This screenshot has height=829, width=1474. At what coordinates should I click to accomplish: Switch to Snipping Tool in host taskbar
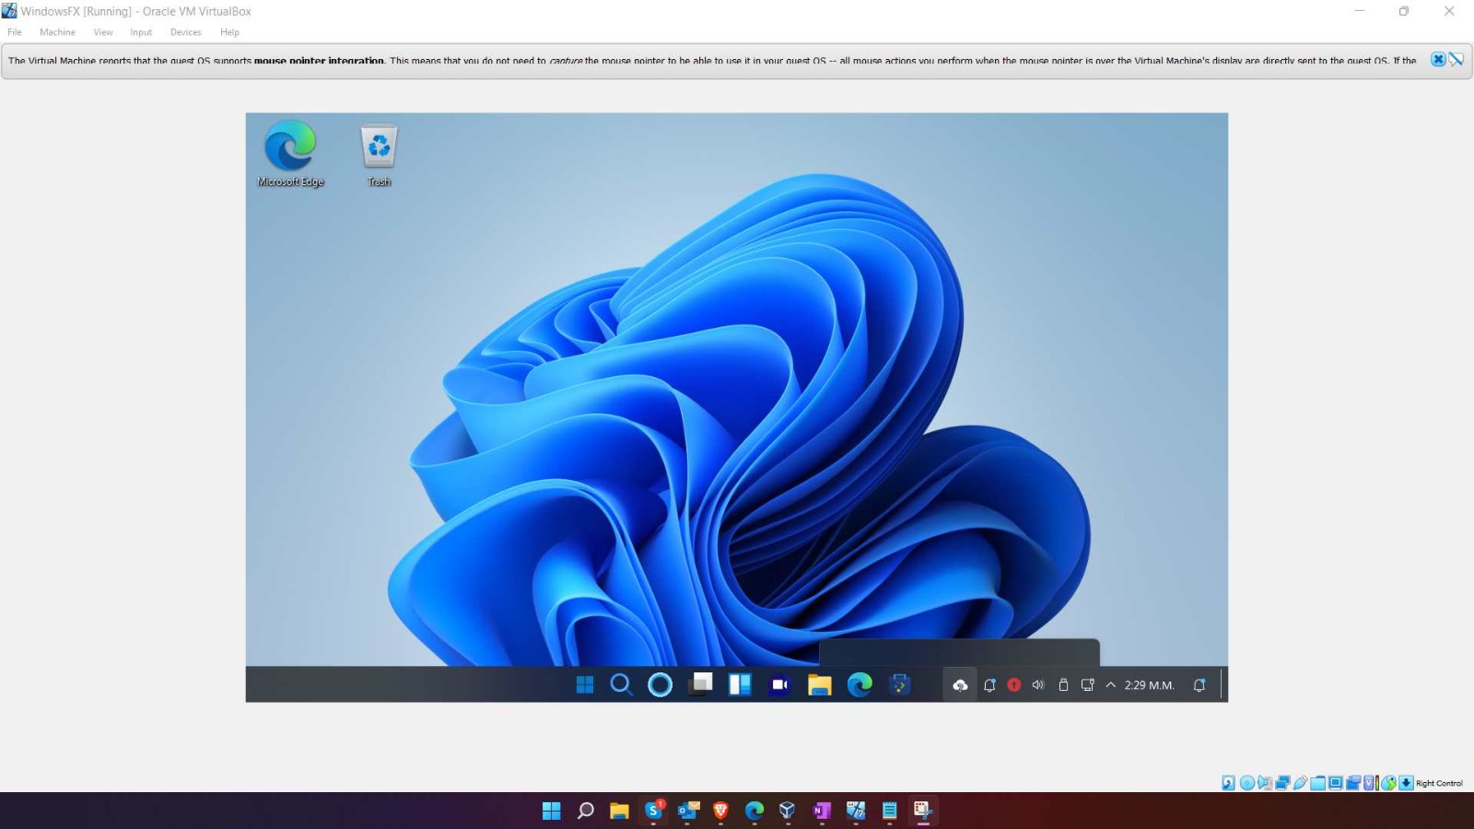click(x=923, y=811)
